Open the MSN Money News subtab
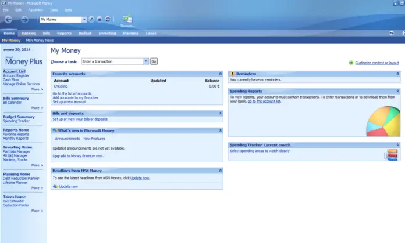Viewport: 405px width, 243px height. pyautogui.click(x=40, y=41)
